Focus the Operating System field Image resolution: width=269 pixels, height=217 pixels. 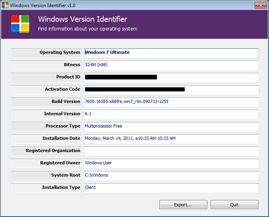172,53
